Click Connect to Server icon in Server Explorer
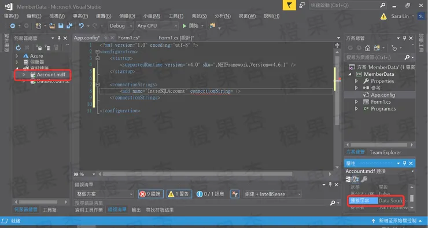Screen dimensions: 428x228 pos(47,48)
